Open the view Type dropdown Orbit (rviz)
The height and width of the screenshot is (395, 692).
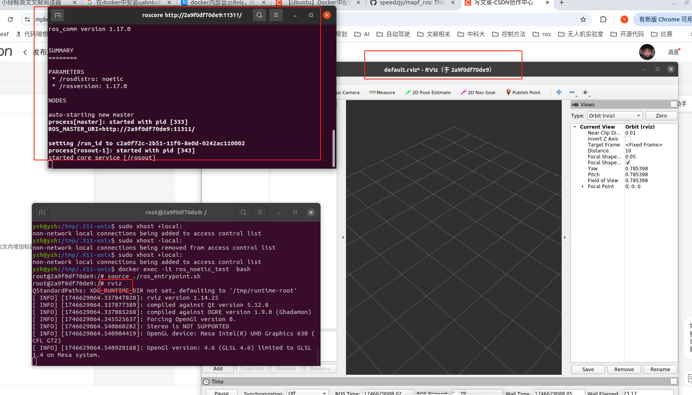[x=615, y=116]
